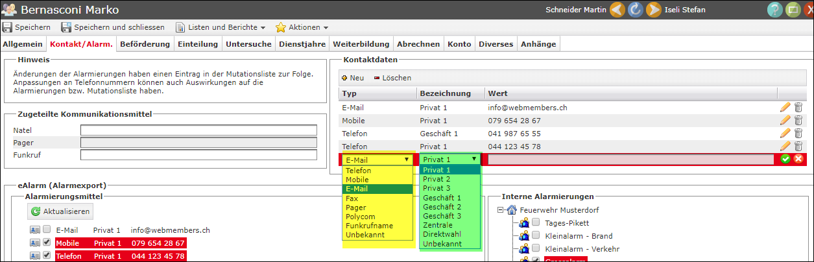Viewport: 814px width, 262px height.
Task: Edit the 044 123 45 78 Telefon row
Action: click(x=785, y=146)
